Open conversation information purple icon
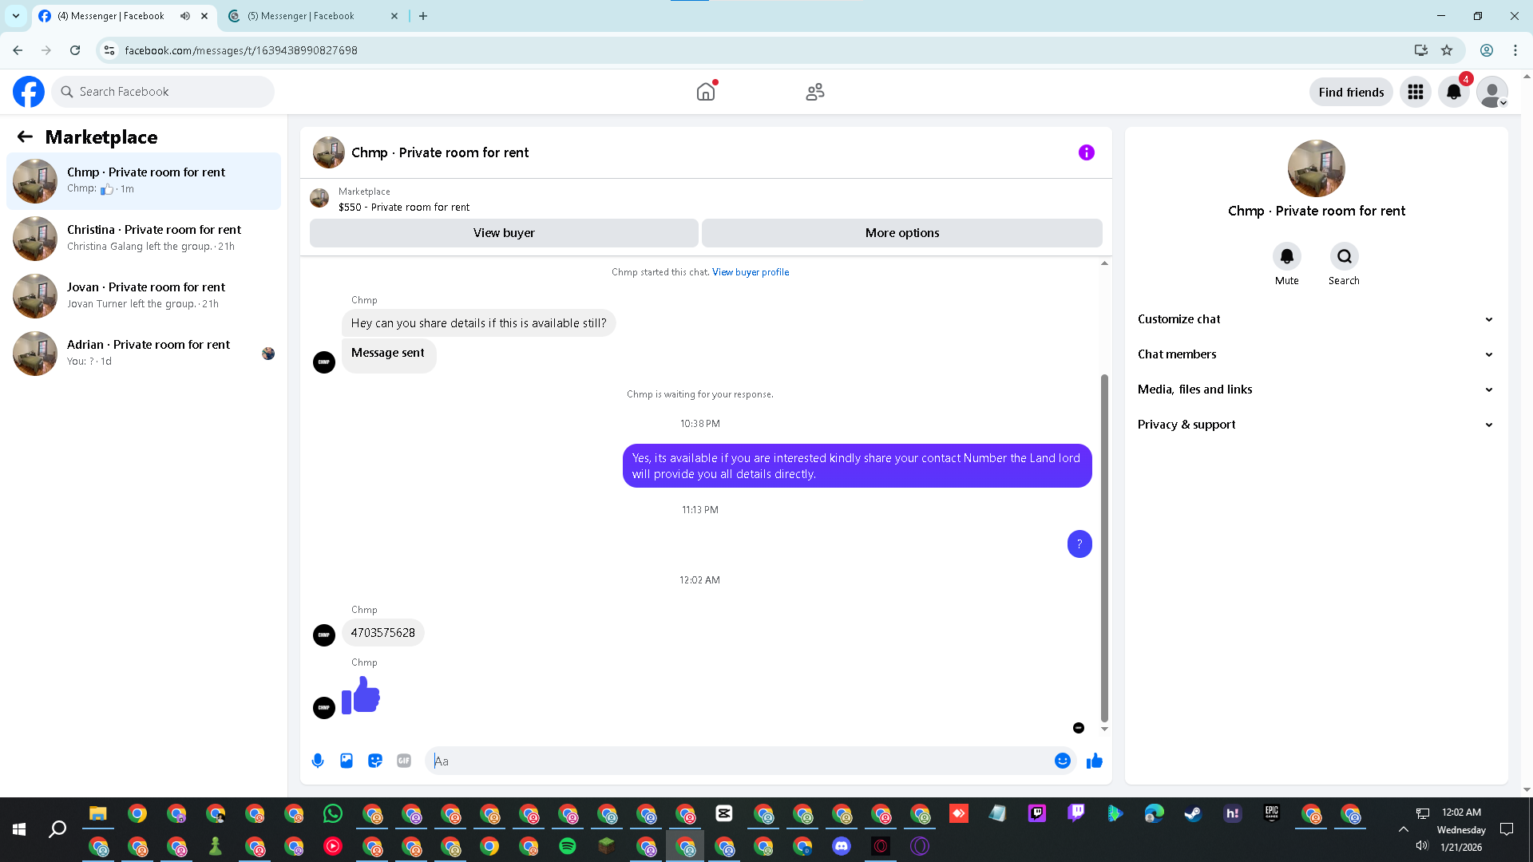 1087,152
